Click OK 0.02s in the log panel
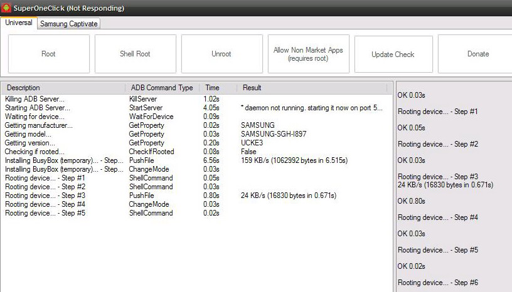Image resolution: width=512 pixels, height=292 pixels. click(412, 266)
